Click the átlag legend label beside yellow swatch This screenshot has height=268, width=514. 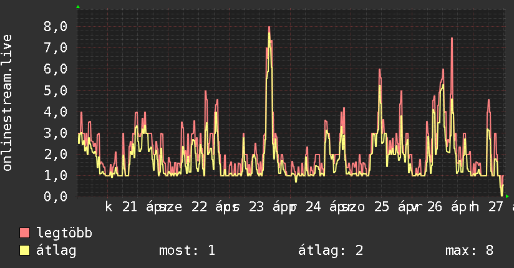pos(56,251)
